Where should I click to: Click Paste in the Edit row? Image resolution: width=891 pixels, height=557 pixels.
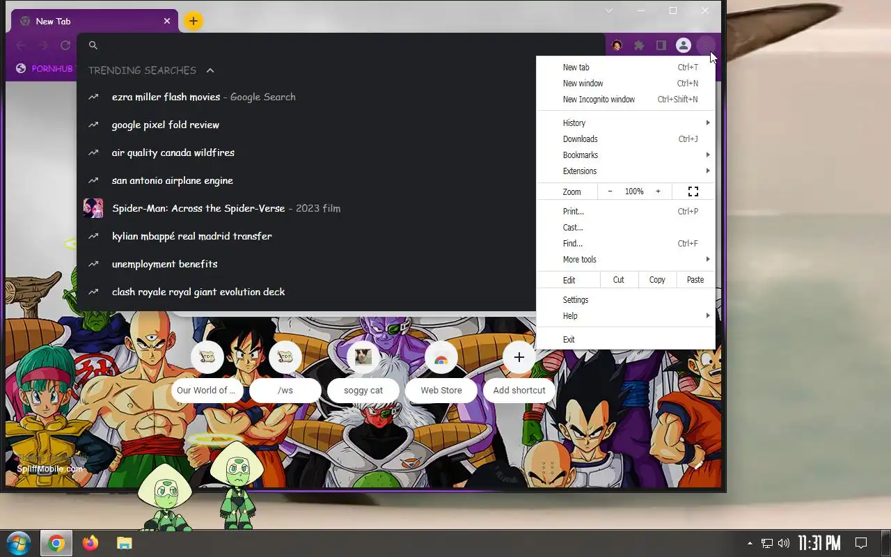pos(695,280)
